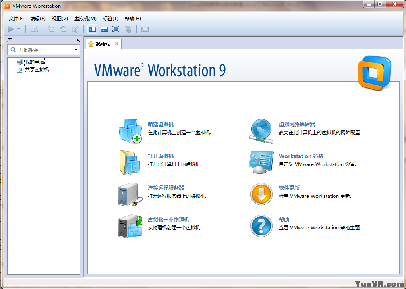Open the Snapshot Manager toolbar icon
The height and width of the screenshot is (289, 406).
75,29
